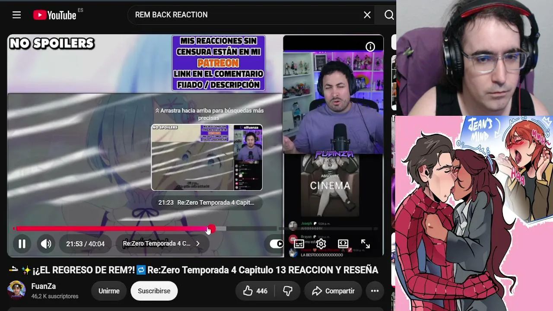Click the seek preview thumbnail above the progress bar
Screen dimensions: 553x311
(207, 157)
